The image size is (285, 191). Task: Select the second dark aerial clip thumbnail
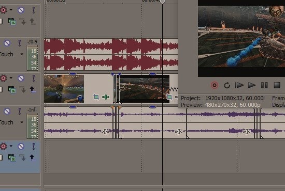(x=145, y=89)
